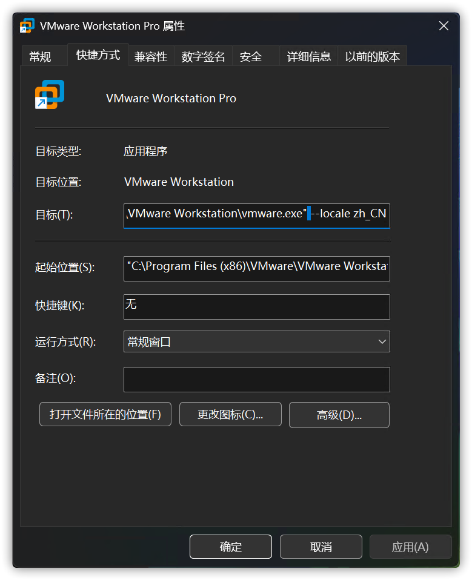Click the 应用(A) button

[411, 547]
